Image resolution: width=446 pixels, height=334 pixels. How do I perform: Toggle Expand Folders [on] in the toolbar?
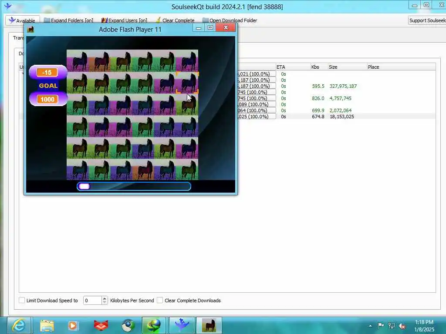68,20
